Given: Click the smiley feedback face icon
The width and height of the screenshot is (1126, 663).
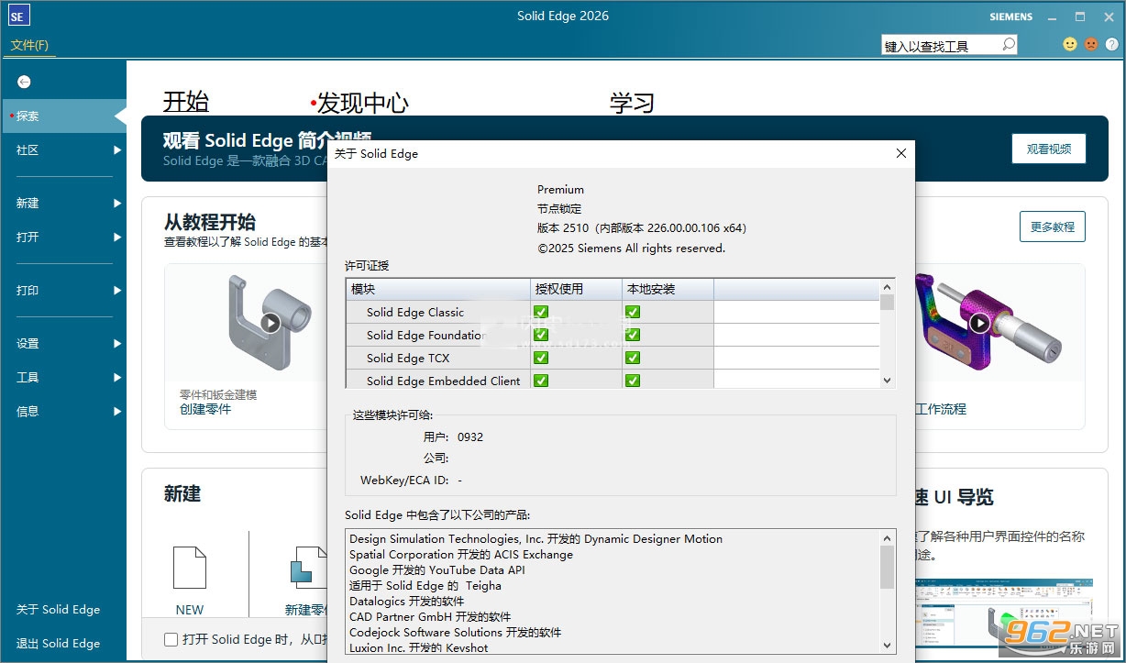Looking at the screenshot, I should click(x=1070, y=44).
